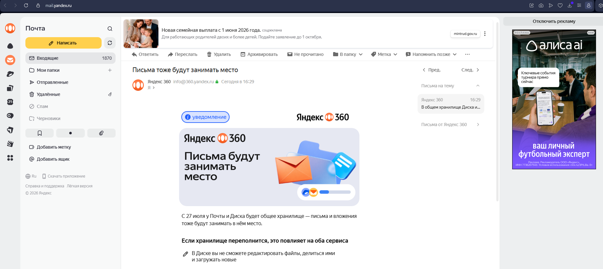This screenshot has width=603, height=269.
Task: Click the padlock icon in the address bar
Action: (38, 5)
